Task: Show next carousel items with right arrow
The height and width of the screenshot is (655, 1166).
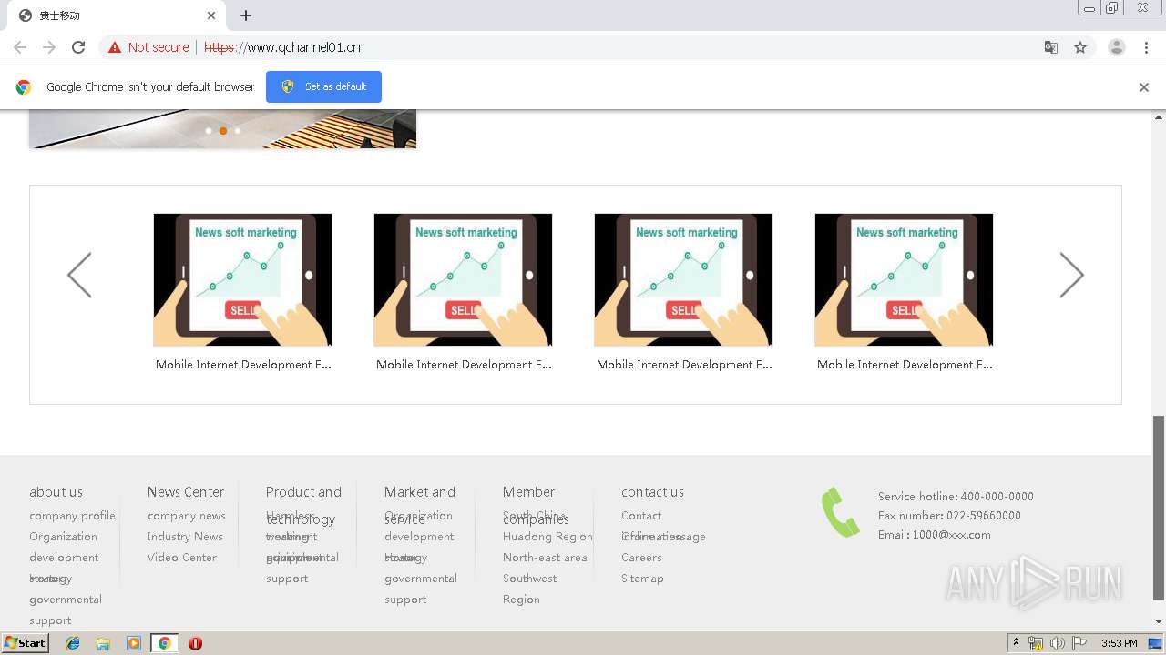Action: coord(1072,275)
